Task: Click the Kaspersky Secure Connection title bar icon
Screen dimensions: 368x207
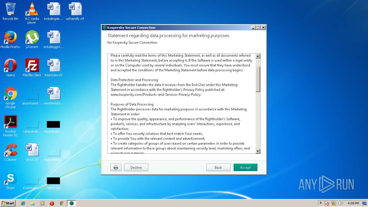Action: pyautogui.click(x=105, y=28)
